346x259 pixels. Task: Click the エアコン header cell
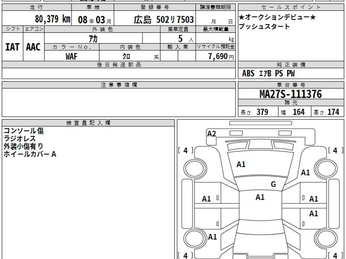coord(34,29)
